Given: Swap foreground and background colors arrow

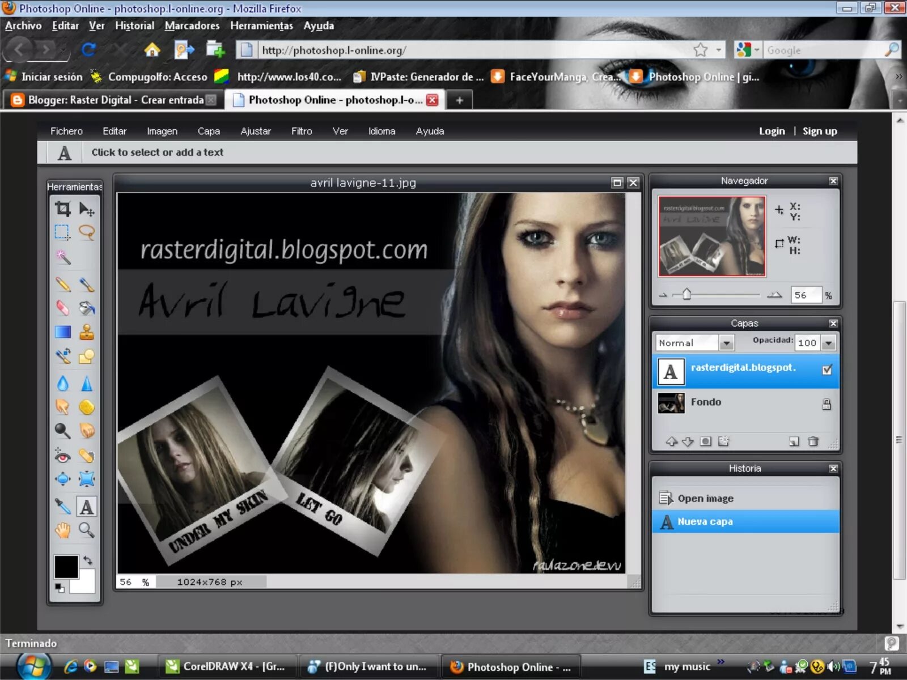Looking at the screenshot, I should point(88,560).
